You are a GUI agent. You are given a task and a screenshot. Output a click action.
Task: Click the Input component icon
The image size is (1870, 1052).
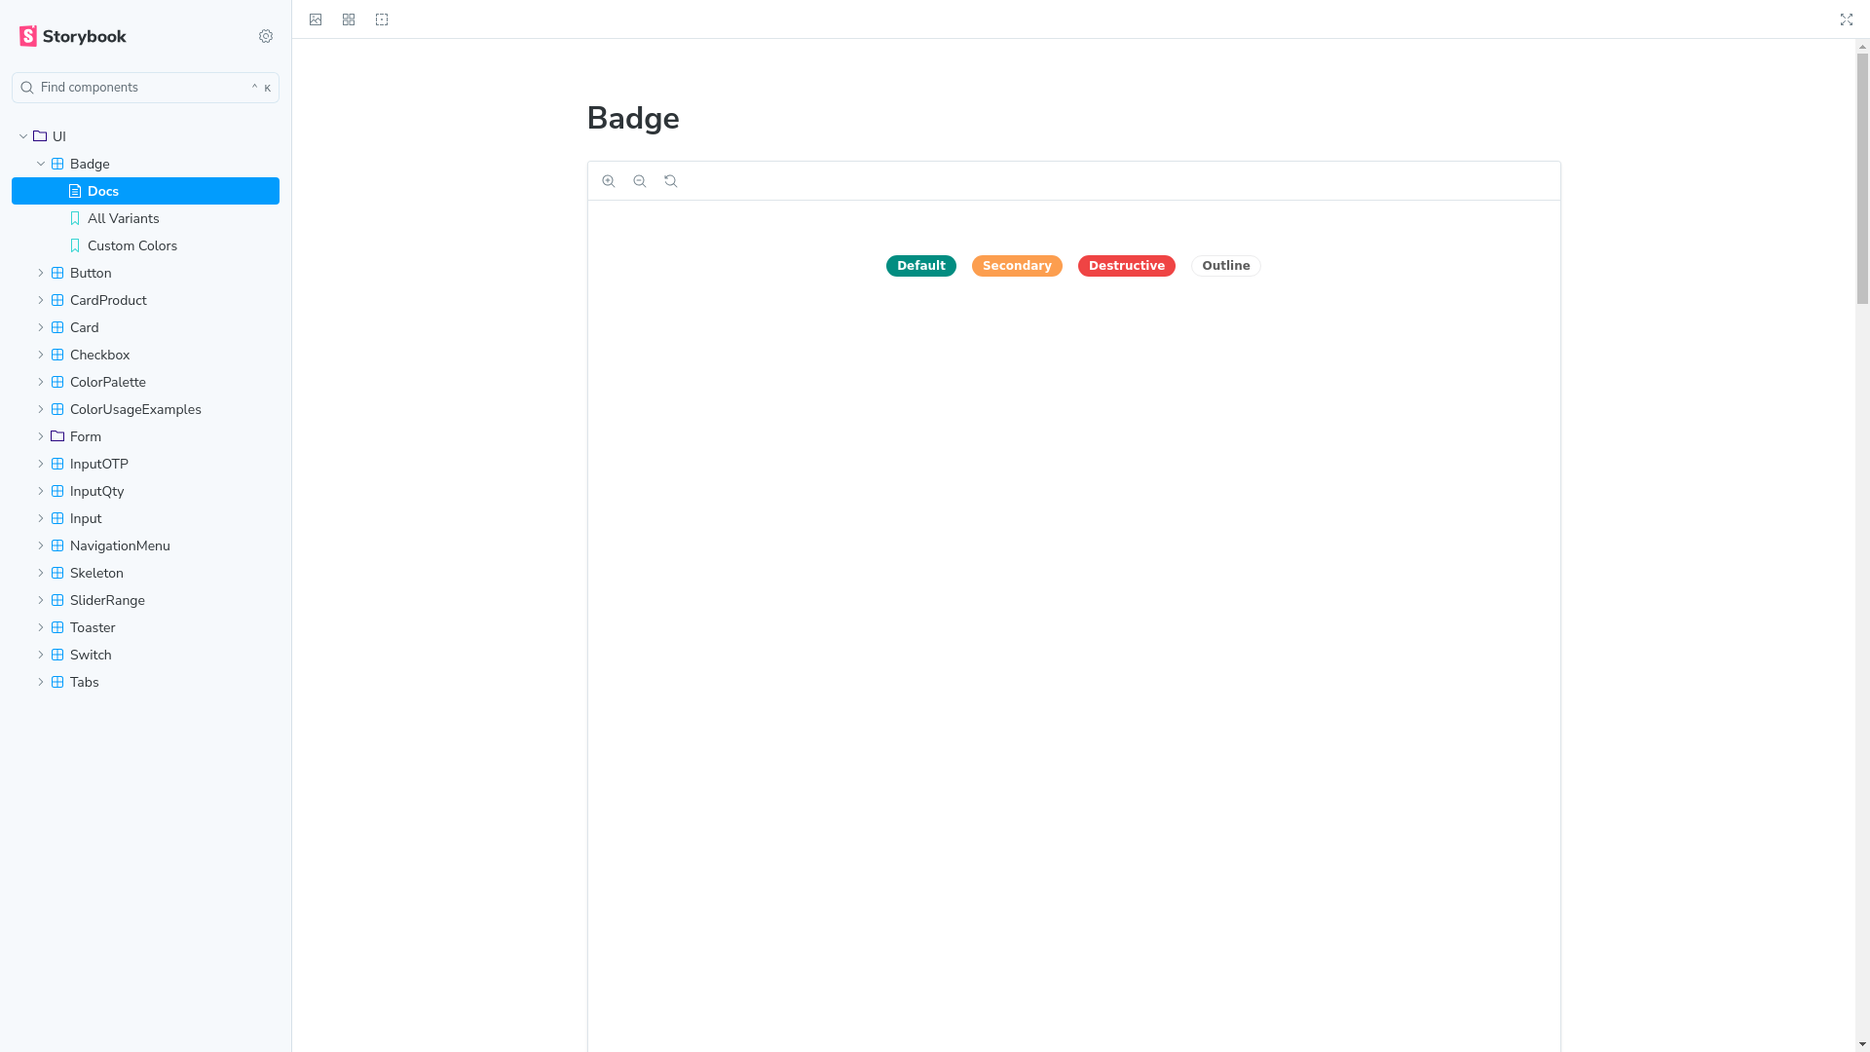tap(57, 518)
